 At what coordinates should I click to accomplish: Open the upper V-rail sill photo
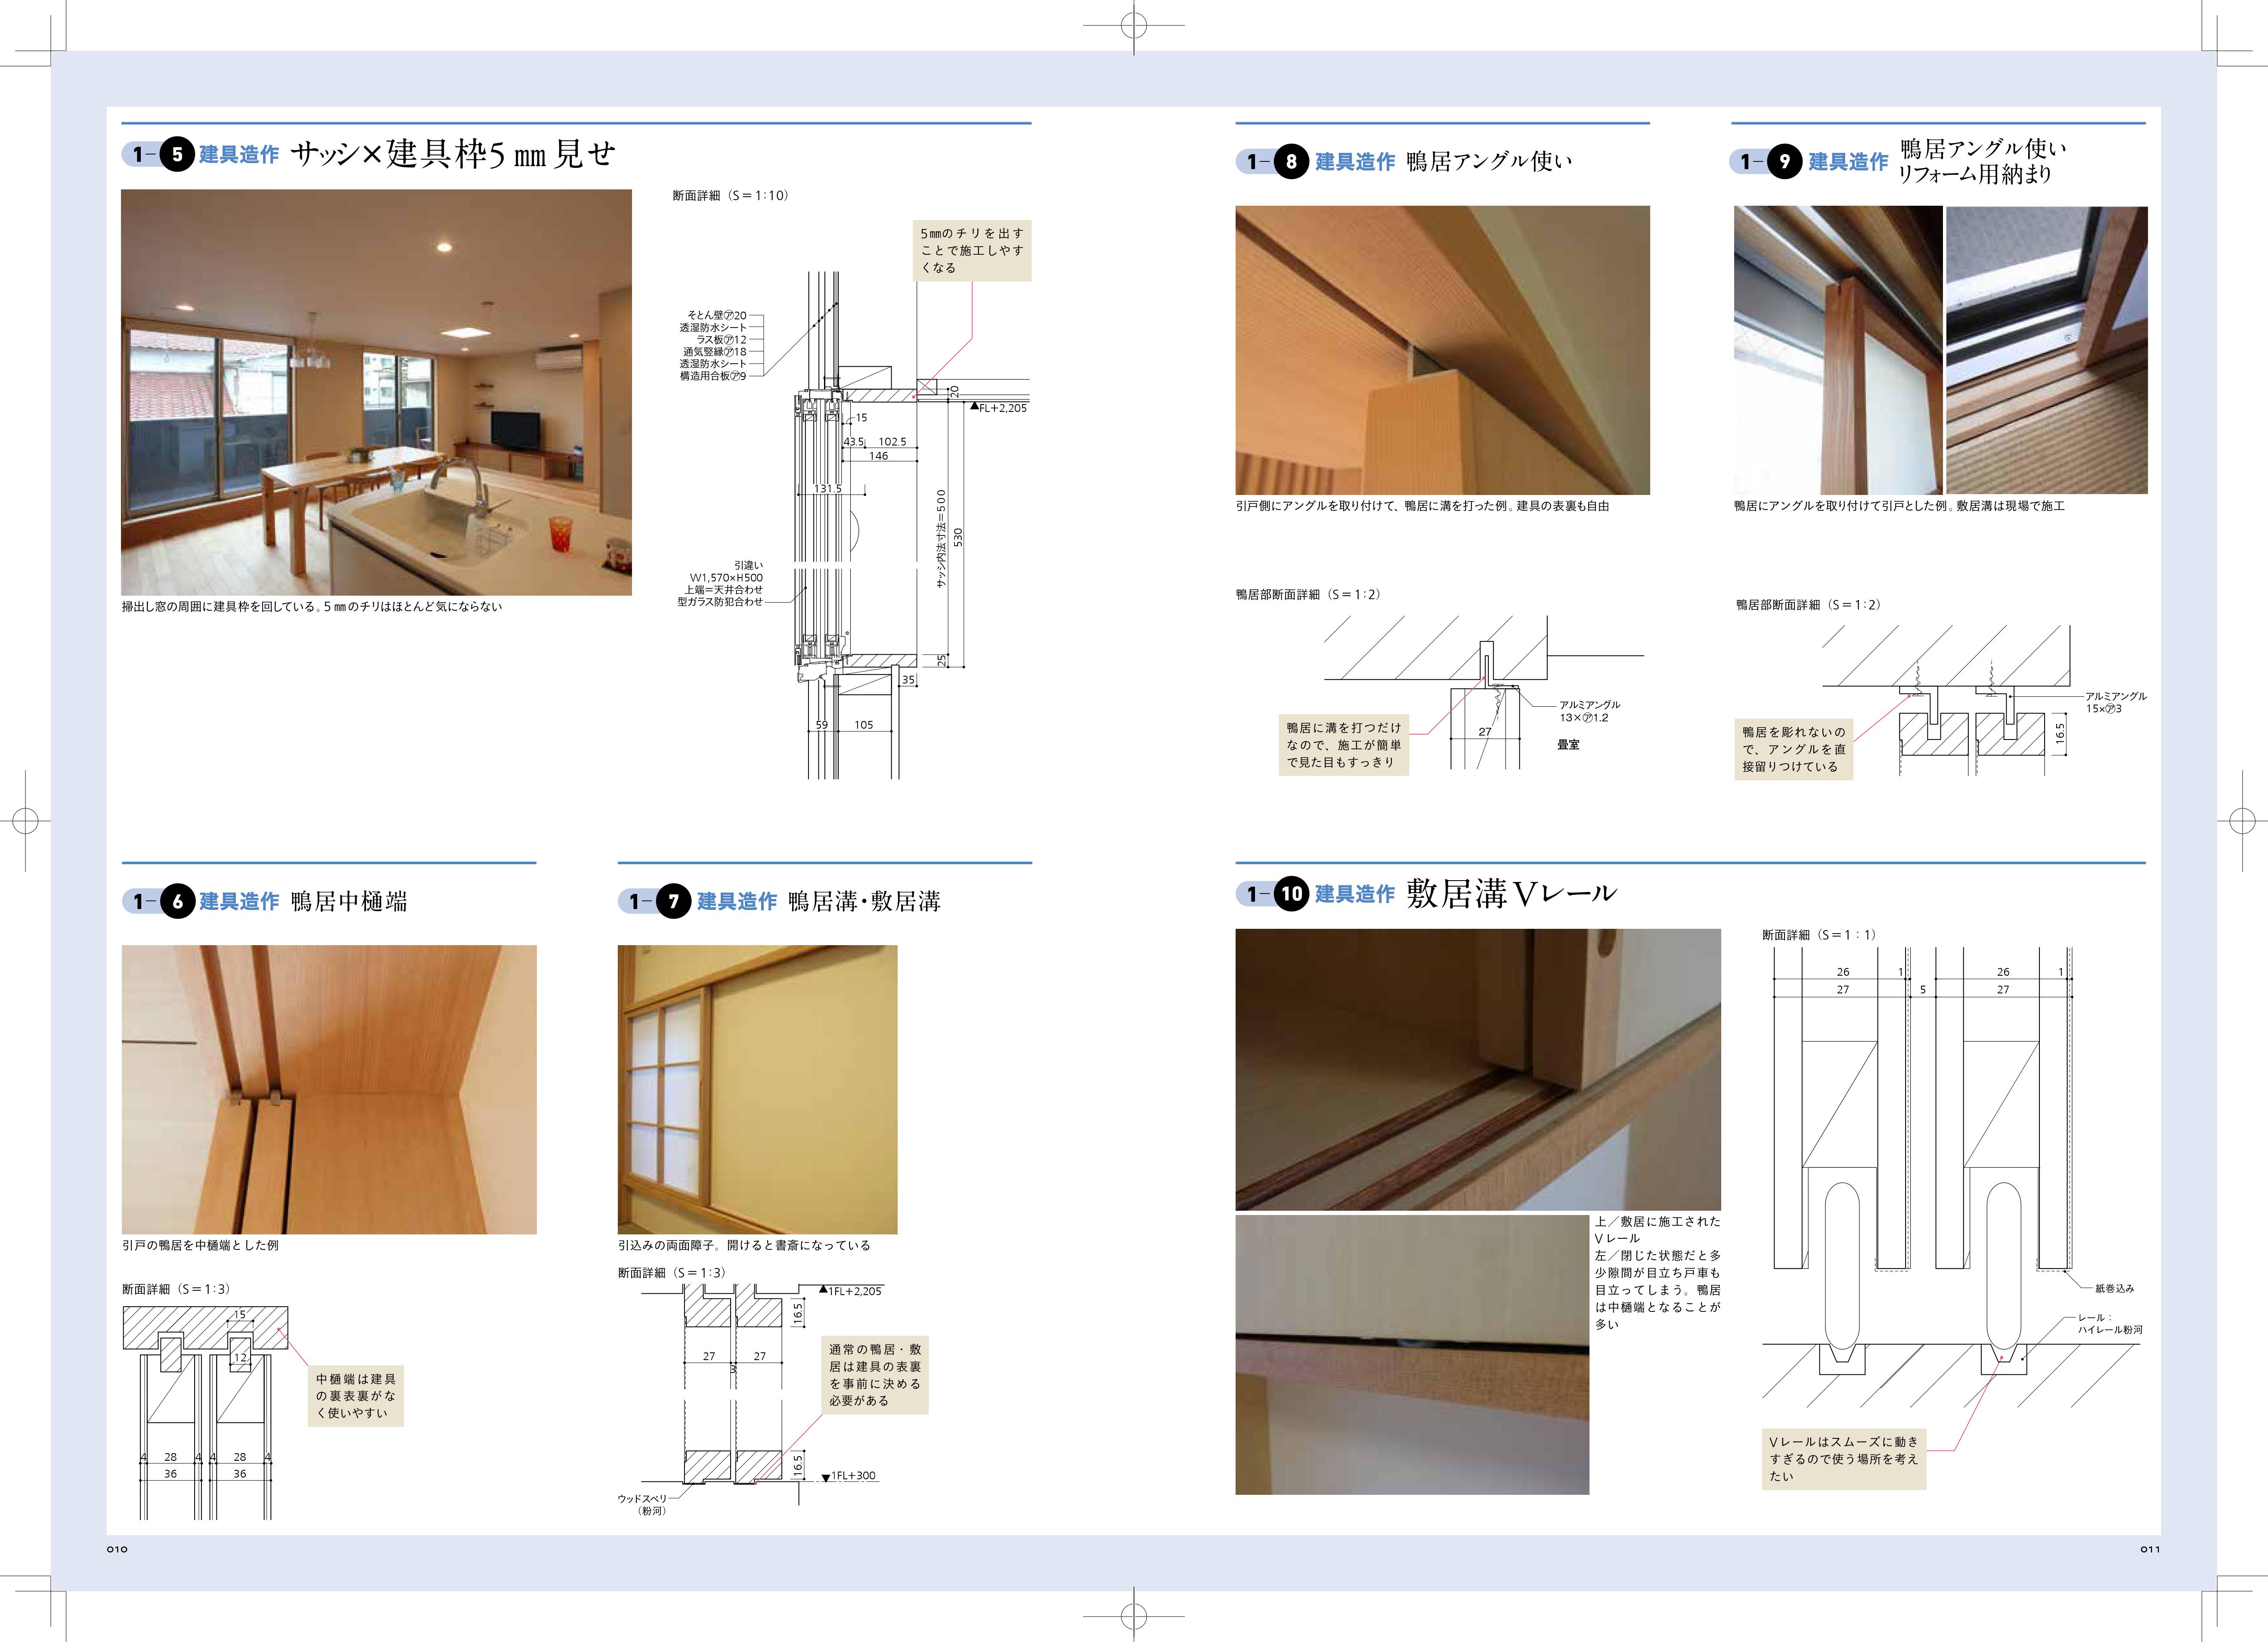click(1478, 1070)
